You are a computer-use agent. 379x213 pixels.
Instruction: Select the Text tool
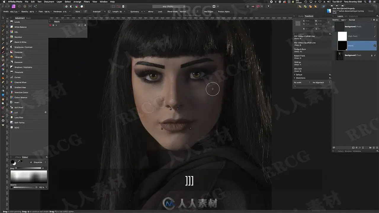(x=3, y=86)
